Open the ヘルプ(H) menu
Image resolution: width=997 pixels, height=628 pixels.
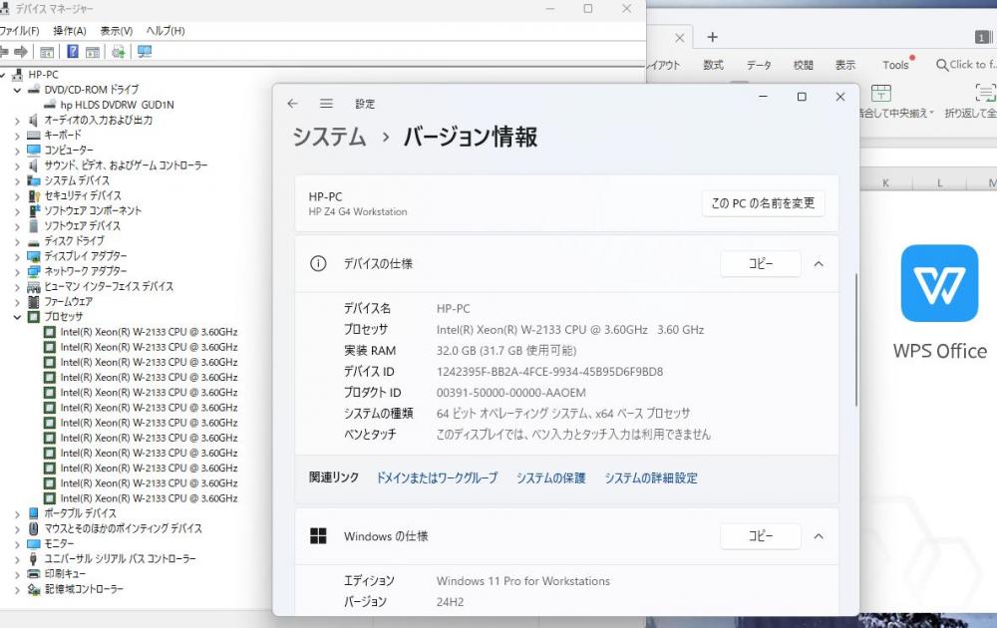tap(166, 31)
